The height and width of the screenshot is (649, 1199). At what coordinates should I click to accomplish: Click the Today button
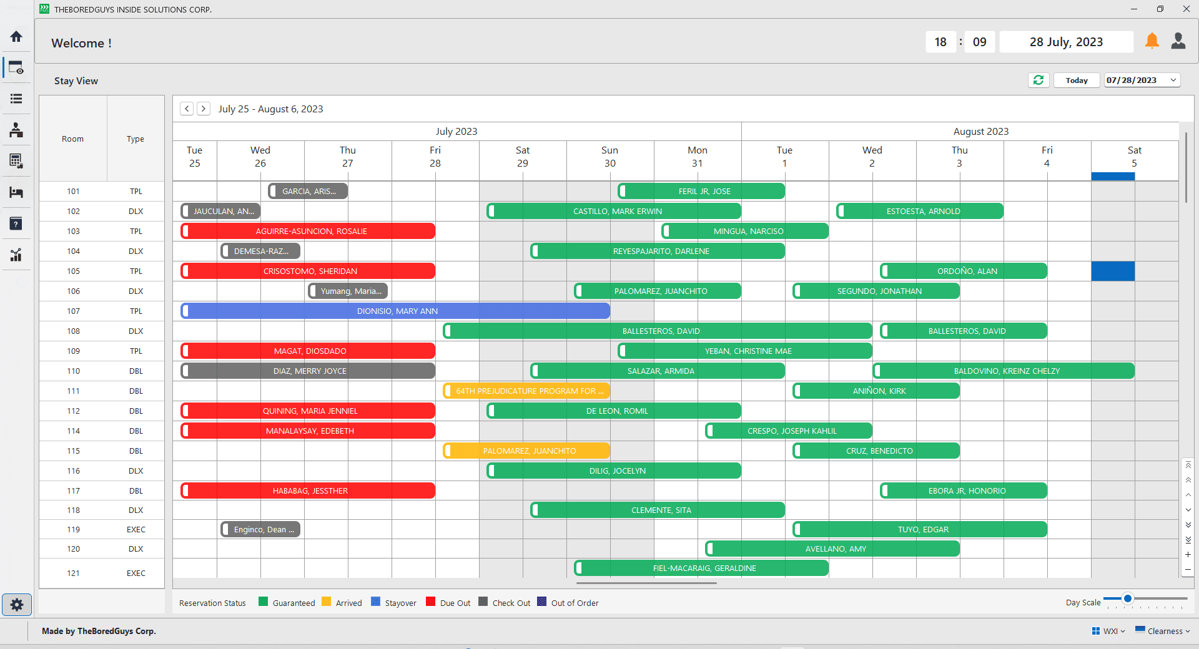click(x=1077, y=80)
